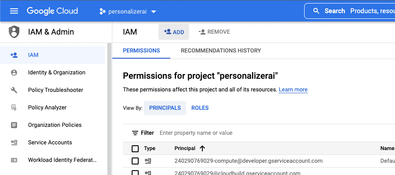Click the Workload Identity Federation icon
The image size is (395, 175).
[14, 160]
